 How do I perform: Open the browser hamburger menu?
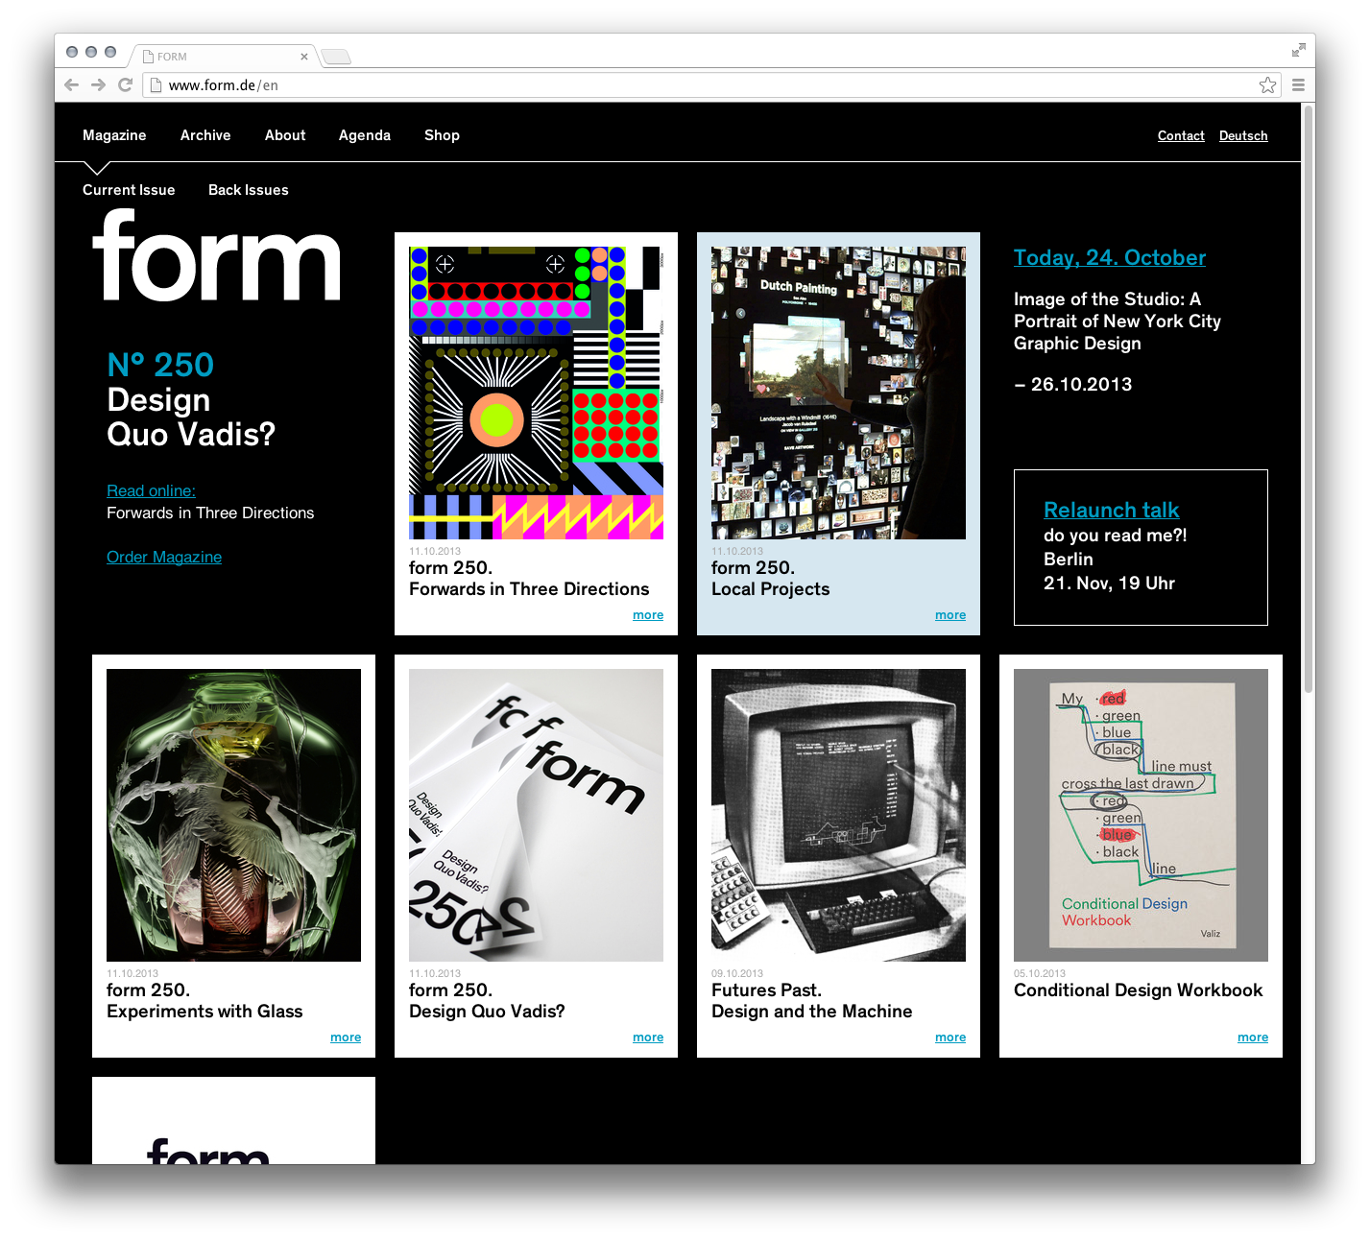tap(1298, 84)
